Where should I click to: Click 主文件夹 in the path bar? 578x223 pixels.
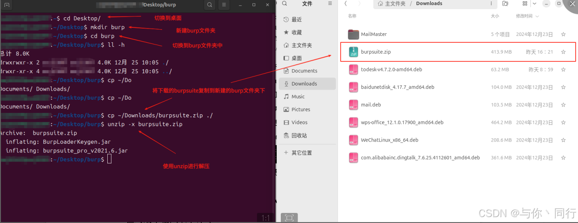coord(395,4)
